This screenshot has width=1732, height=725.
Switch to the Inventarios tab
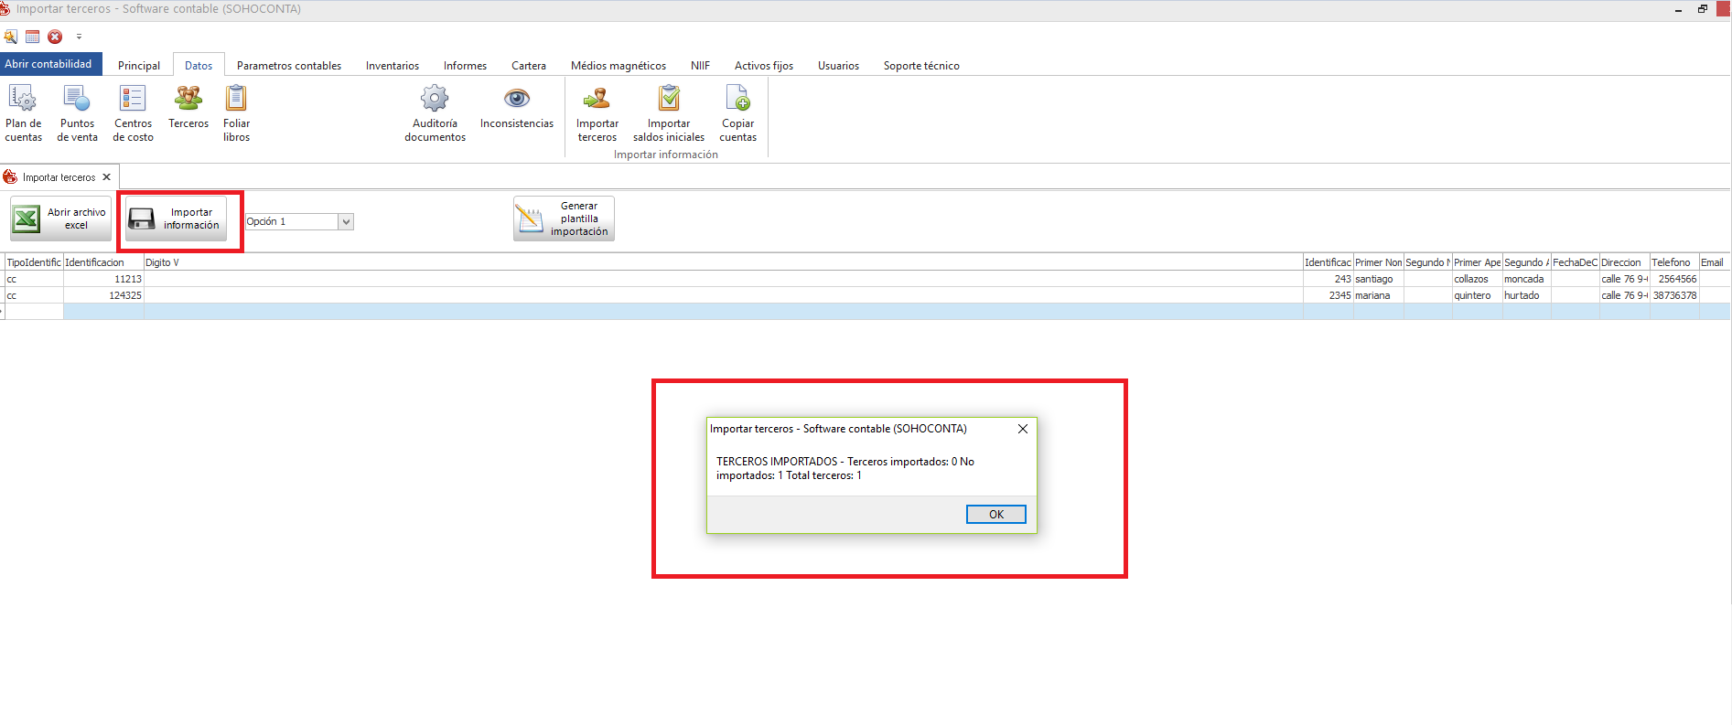[392, 66]
